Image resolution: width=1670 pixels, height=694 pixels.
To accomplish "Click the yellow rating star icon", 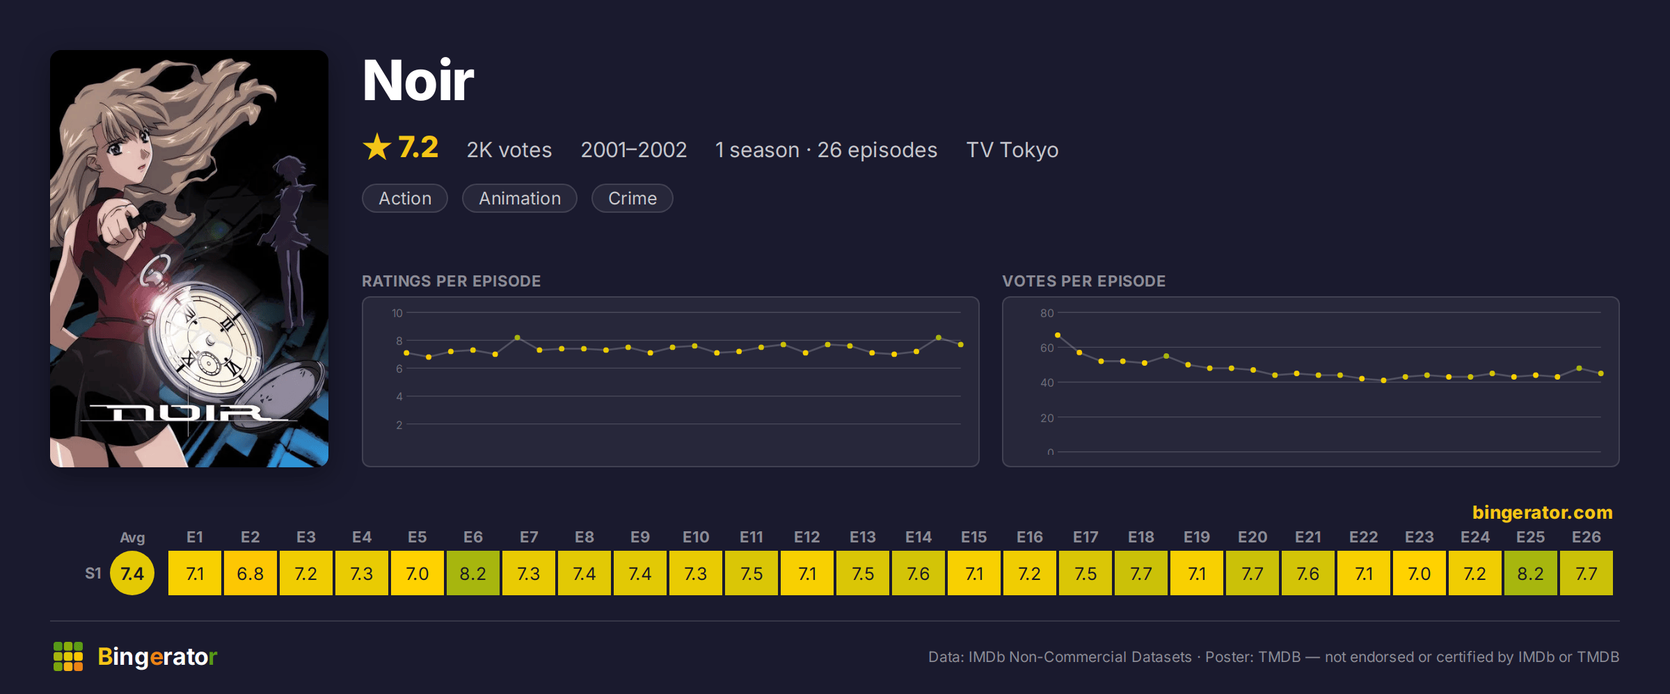I will (x=377, y=147).
